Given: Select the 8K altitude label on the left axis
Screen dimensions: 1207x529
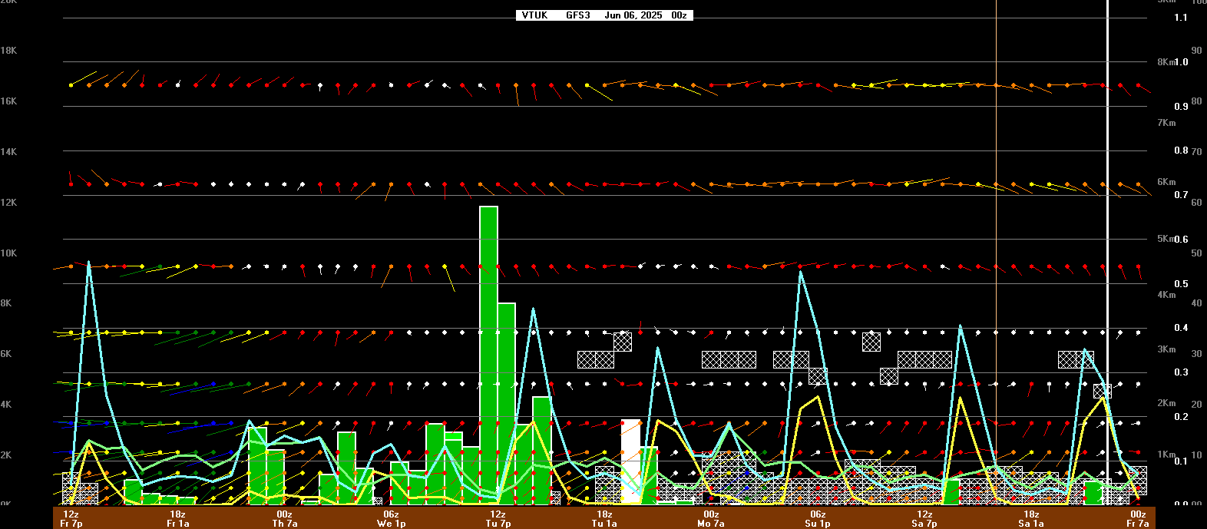Looking at the screenshot, I should (6, 303).
